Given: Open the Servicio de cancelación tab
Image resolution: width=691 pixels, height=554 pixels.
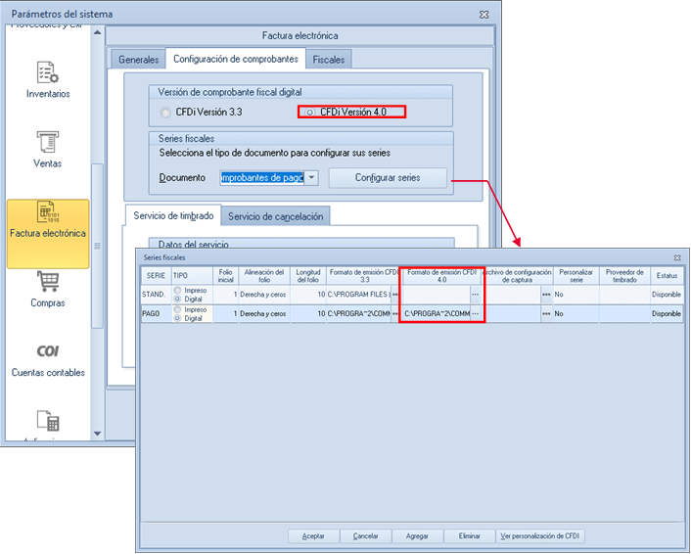Looking at the screenshot, I should (275, 216).
